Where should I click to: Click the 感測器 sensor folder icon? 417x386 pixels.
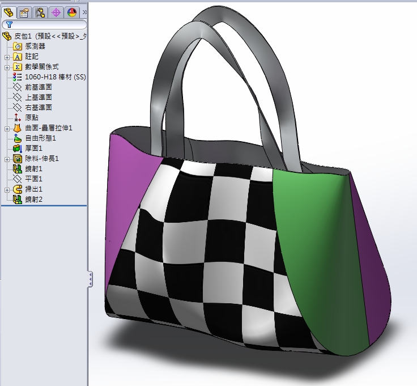18,46
